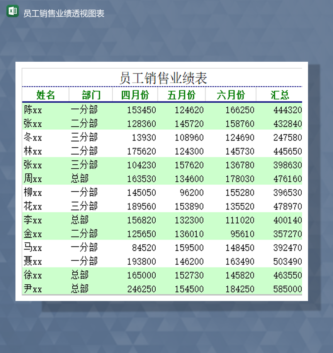
Task: Select the 员工销售业绩表 title cell
Action: tap(164, 77)
